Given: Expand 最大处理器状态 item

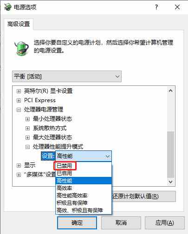Looking at the screenshot, I should pyautogui.click(x=27, y=137).
